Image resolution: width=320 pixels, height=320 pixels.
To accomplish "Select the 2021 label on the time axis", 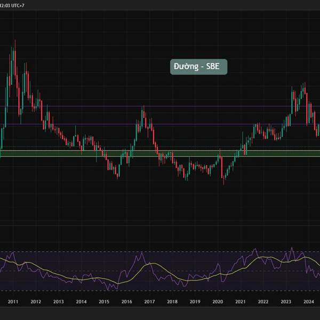I will [240, 302].
